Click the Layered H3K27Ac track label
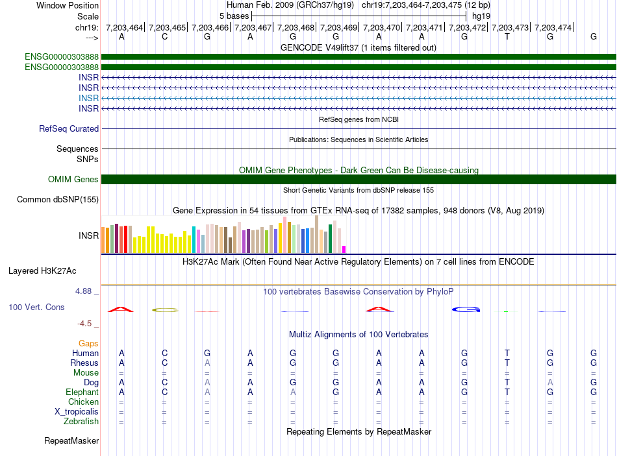Image resolution: width=617 pixels, height=456 pixels. pyautogui.click(x=42, y=270)
